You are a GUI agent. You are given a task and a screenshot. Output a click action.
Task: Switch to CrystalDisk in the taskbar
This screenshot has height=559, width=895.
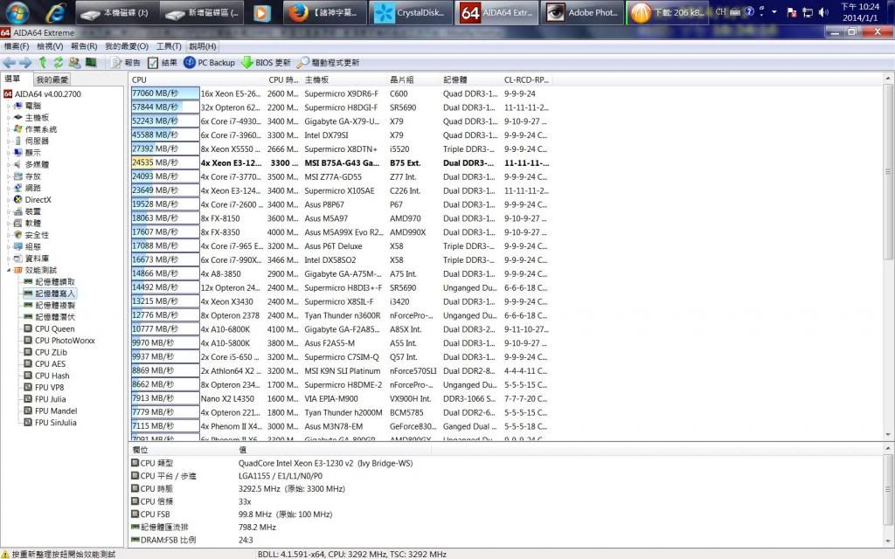tap(411, 12)
